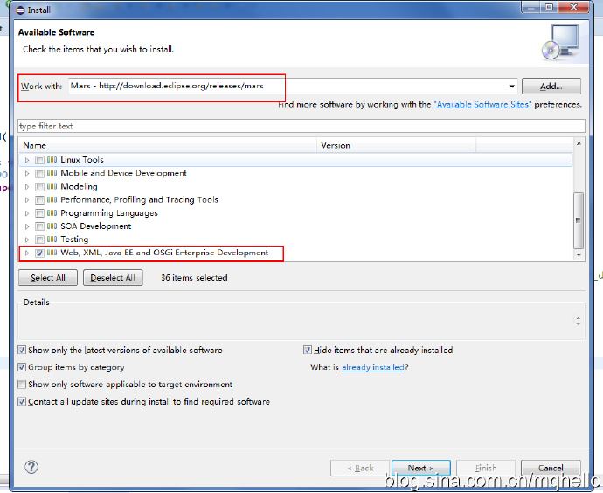Viewport: 603px width, 493px height.
Task: Click the Modeling category icon
Action: [x=52, y=186]
